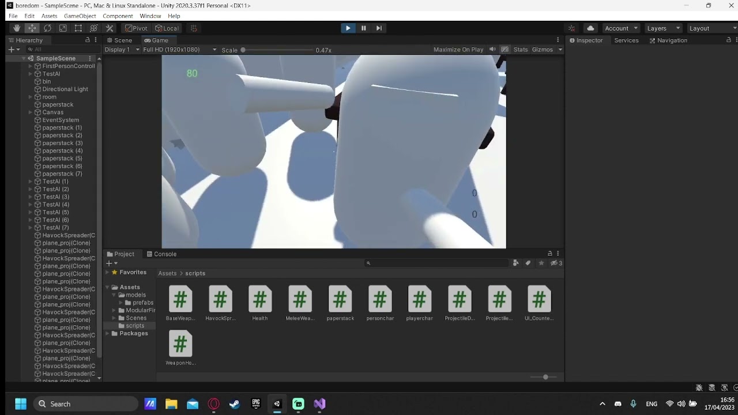Image resolution: width=738 pixels, height=415 pixels.
Task: Click the MeleeWea script asset
Action: pyautogui.click(x=300, y=303)
